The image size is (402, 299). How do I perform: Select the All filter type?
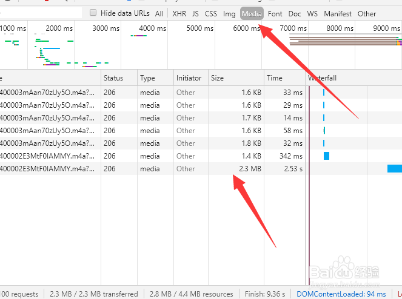pos(159,13)
